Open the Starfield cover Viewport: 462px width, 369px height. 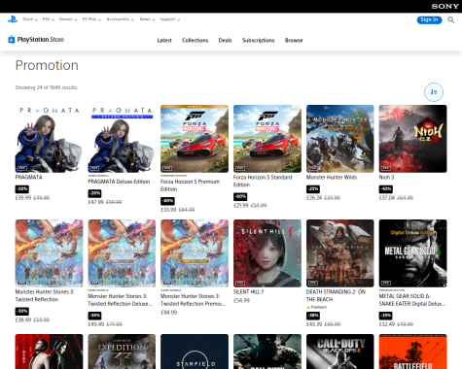coord(195,352)
